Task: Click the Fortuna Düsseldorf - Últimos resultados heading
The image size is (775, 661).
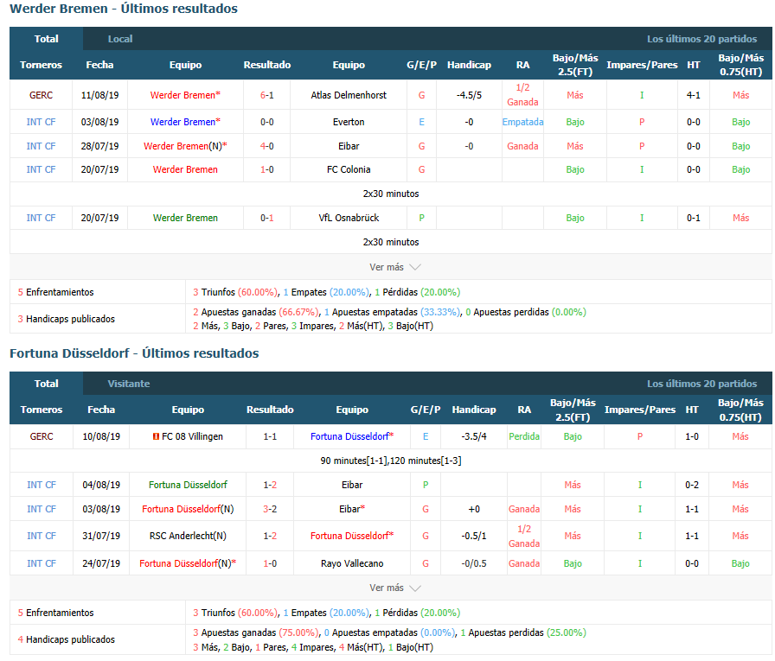Action: click(134, 353)
